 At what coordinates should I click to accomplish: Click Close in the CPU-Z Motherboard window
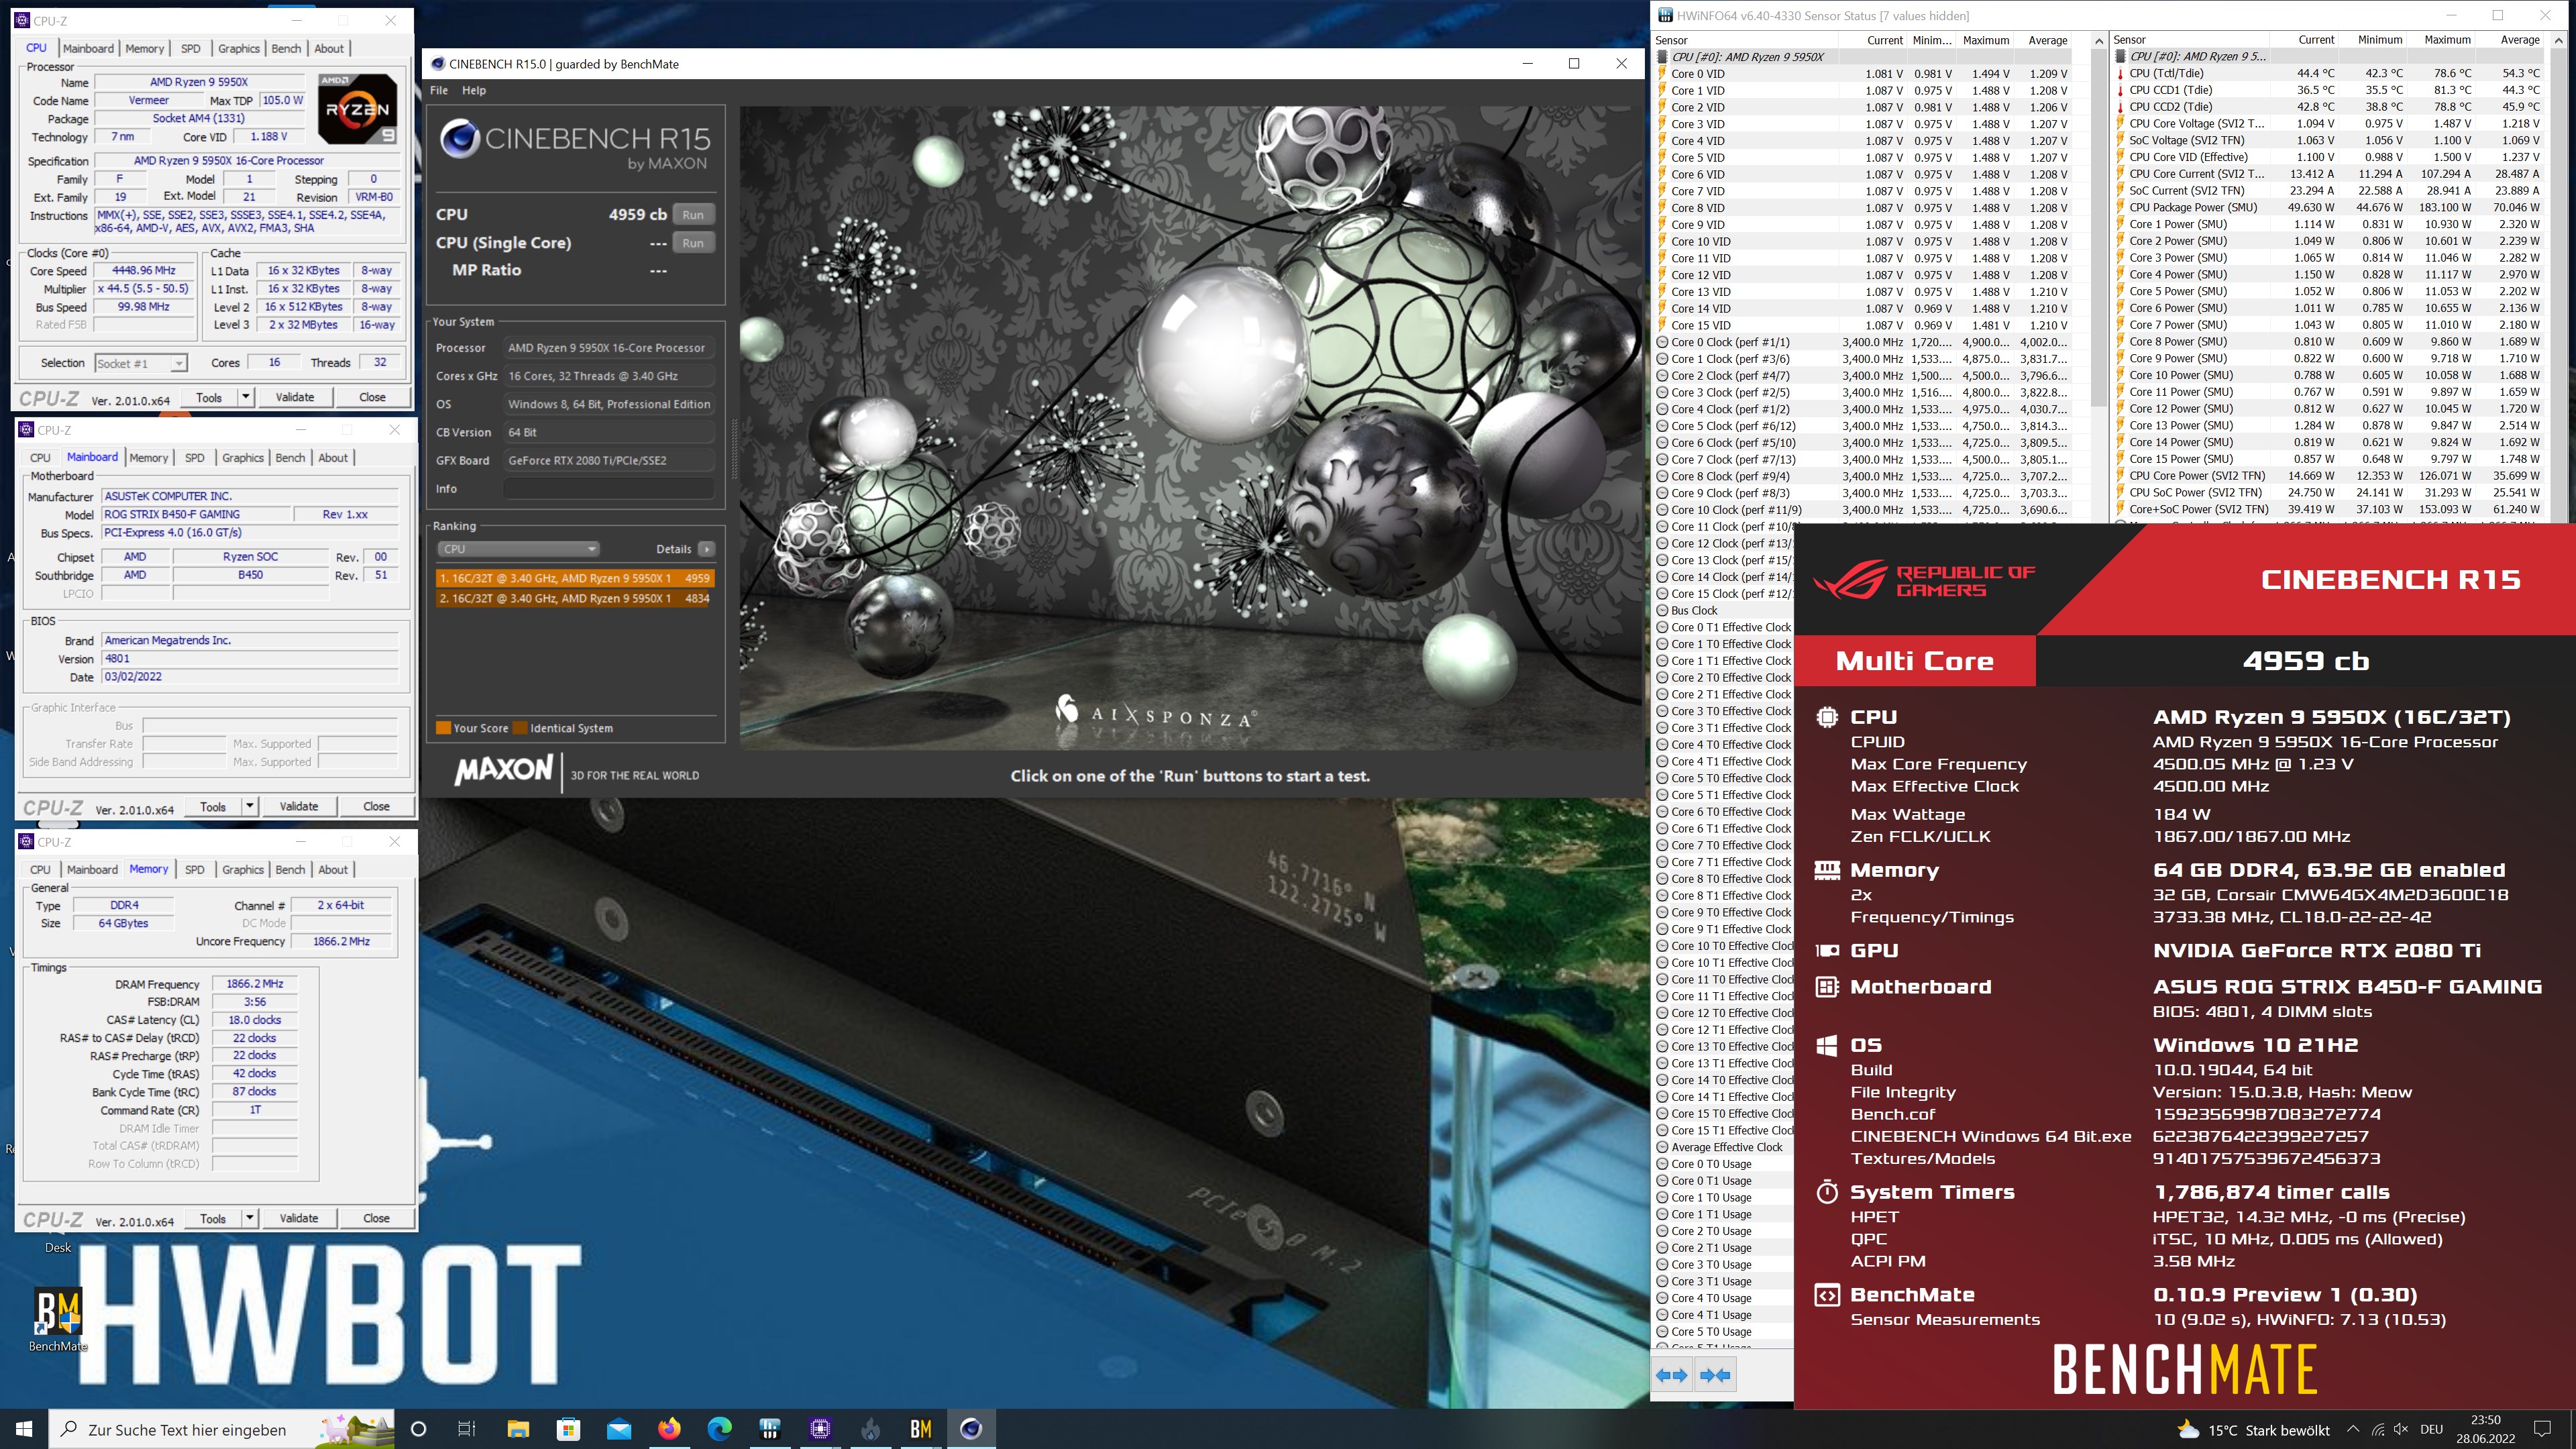tap(376, 806)
